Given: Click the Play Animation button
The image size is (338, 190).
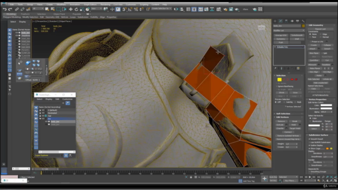Looking at the screenshot, I should tap(310, 177).
